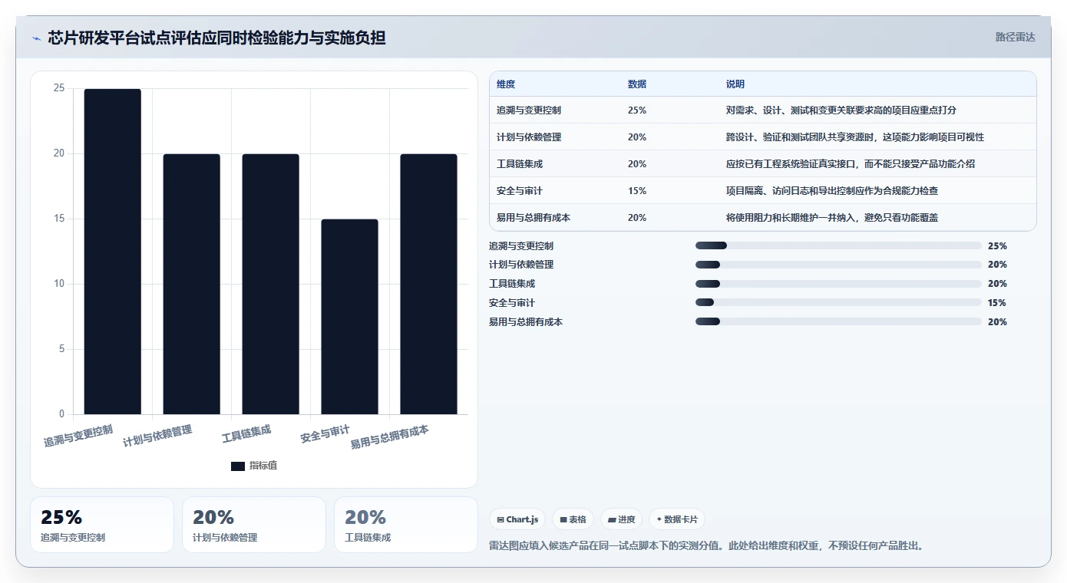Click the 计划与依赖管理 chart bar
1067x583 pixels.
point(192,284)
